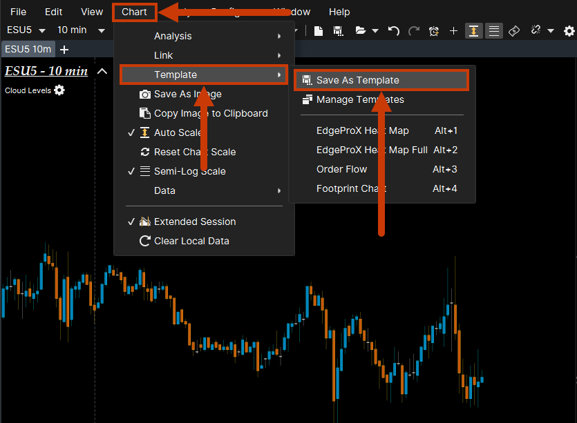Click the new chart document icon

tap(319, 31)
